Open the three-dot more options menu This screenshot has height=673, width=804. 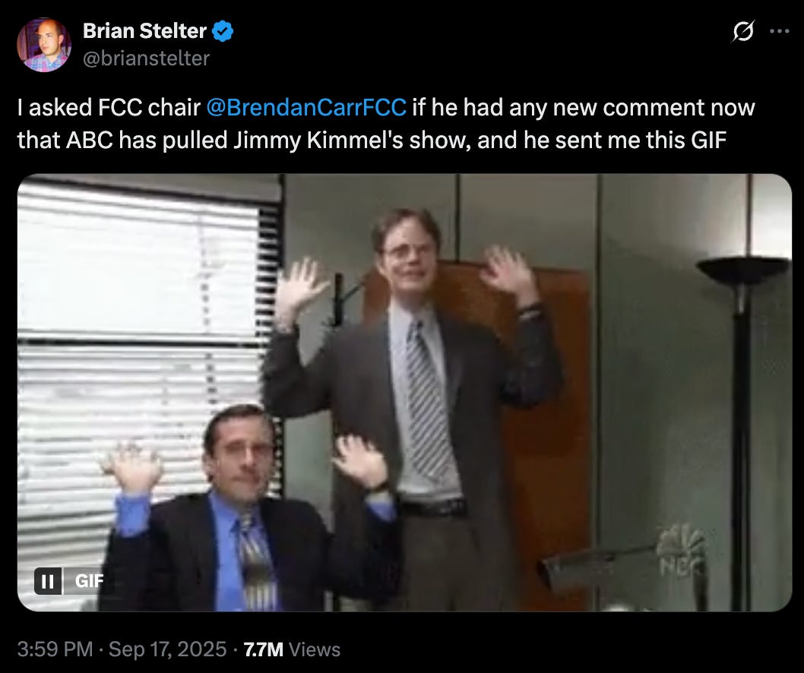pyautogui.click(x=780, y=31)
